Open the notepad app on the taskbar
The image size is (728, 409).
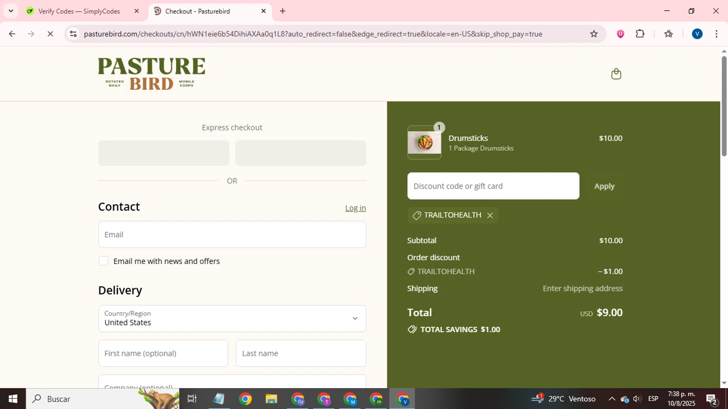[x=219, y=399]
